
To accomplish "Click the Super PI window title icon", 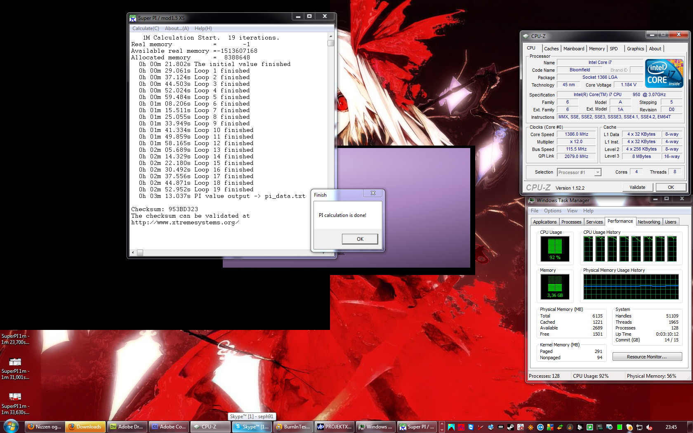I will click(132, 18).
